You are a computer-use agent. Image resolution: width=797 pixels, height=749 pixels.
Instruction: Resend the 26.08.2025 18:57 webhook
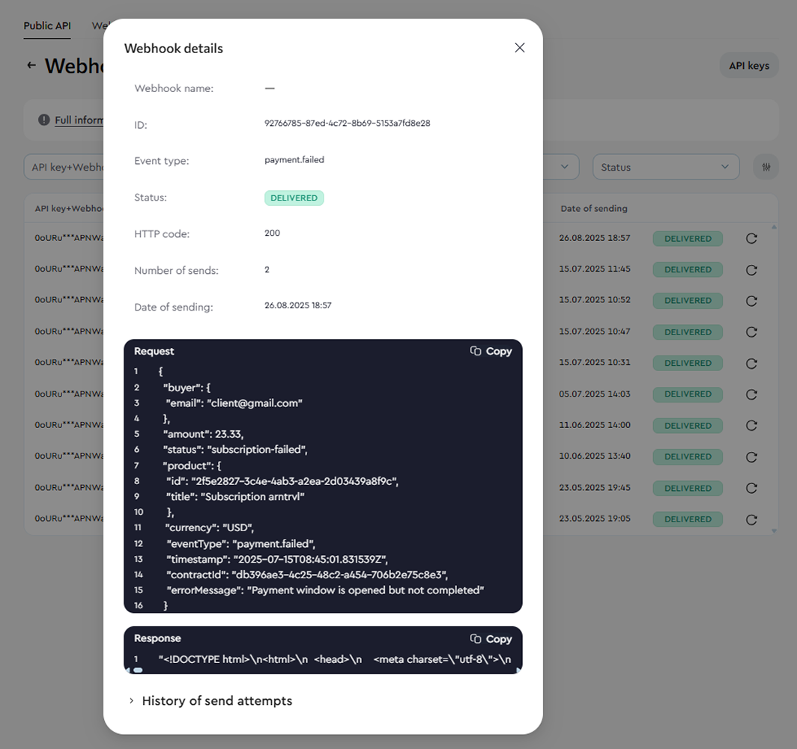[x=751, y=239]
